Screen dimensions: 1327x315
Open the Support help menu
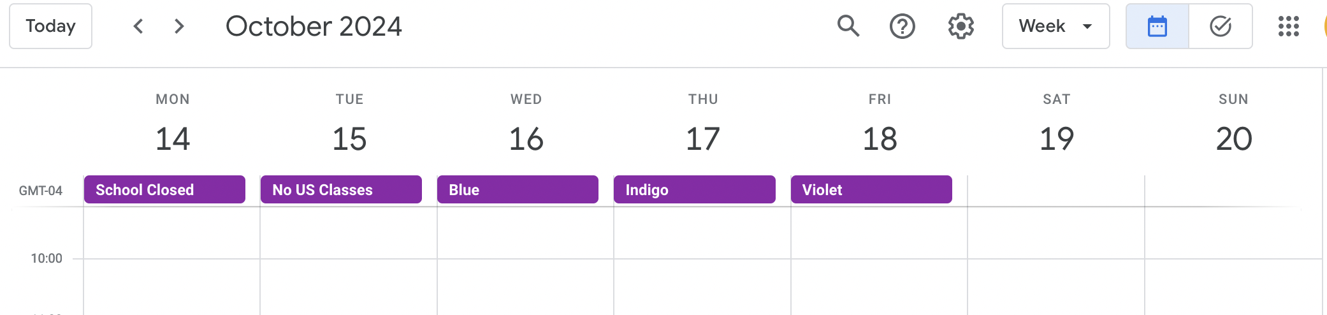point(902,26)
